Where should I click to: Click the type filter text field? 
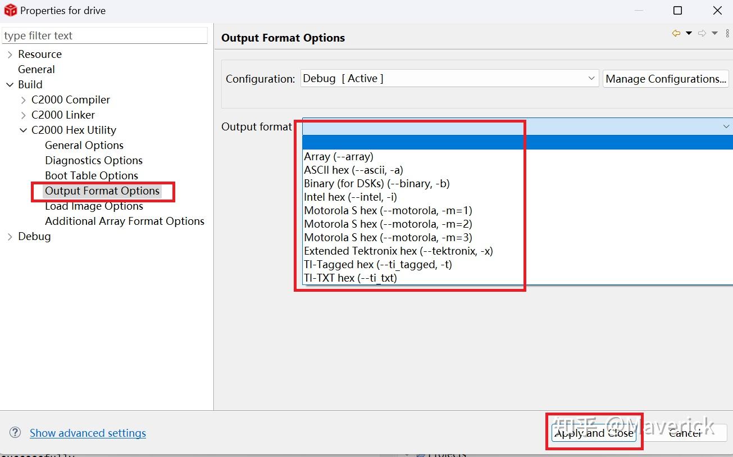click(104, 36)
